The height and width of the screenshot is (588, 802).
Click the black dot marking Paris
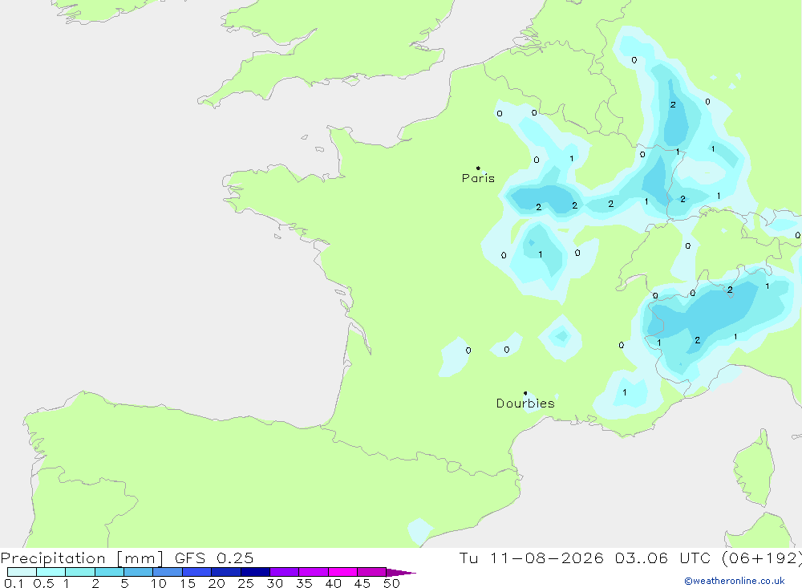(x=478, y=168)
